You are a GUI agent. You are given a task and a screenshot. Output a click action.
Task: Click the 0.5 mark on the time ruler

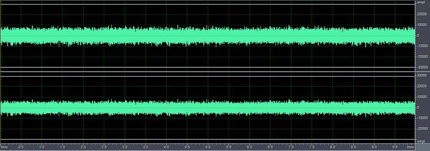(x=21, y=147)
